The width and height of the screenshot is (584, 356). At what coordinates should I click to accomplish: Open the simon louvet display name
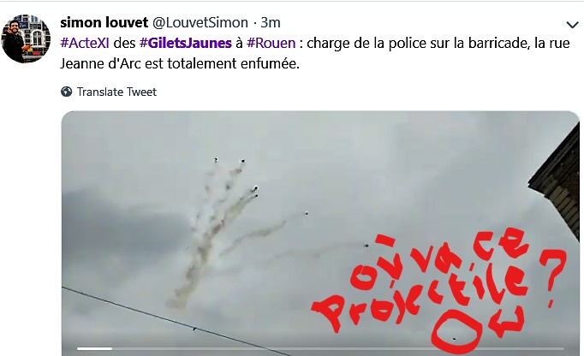click(104, 23)
